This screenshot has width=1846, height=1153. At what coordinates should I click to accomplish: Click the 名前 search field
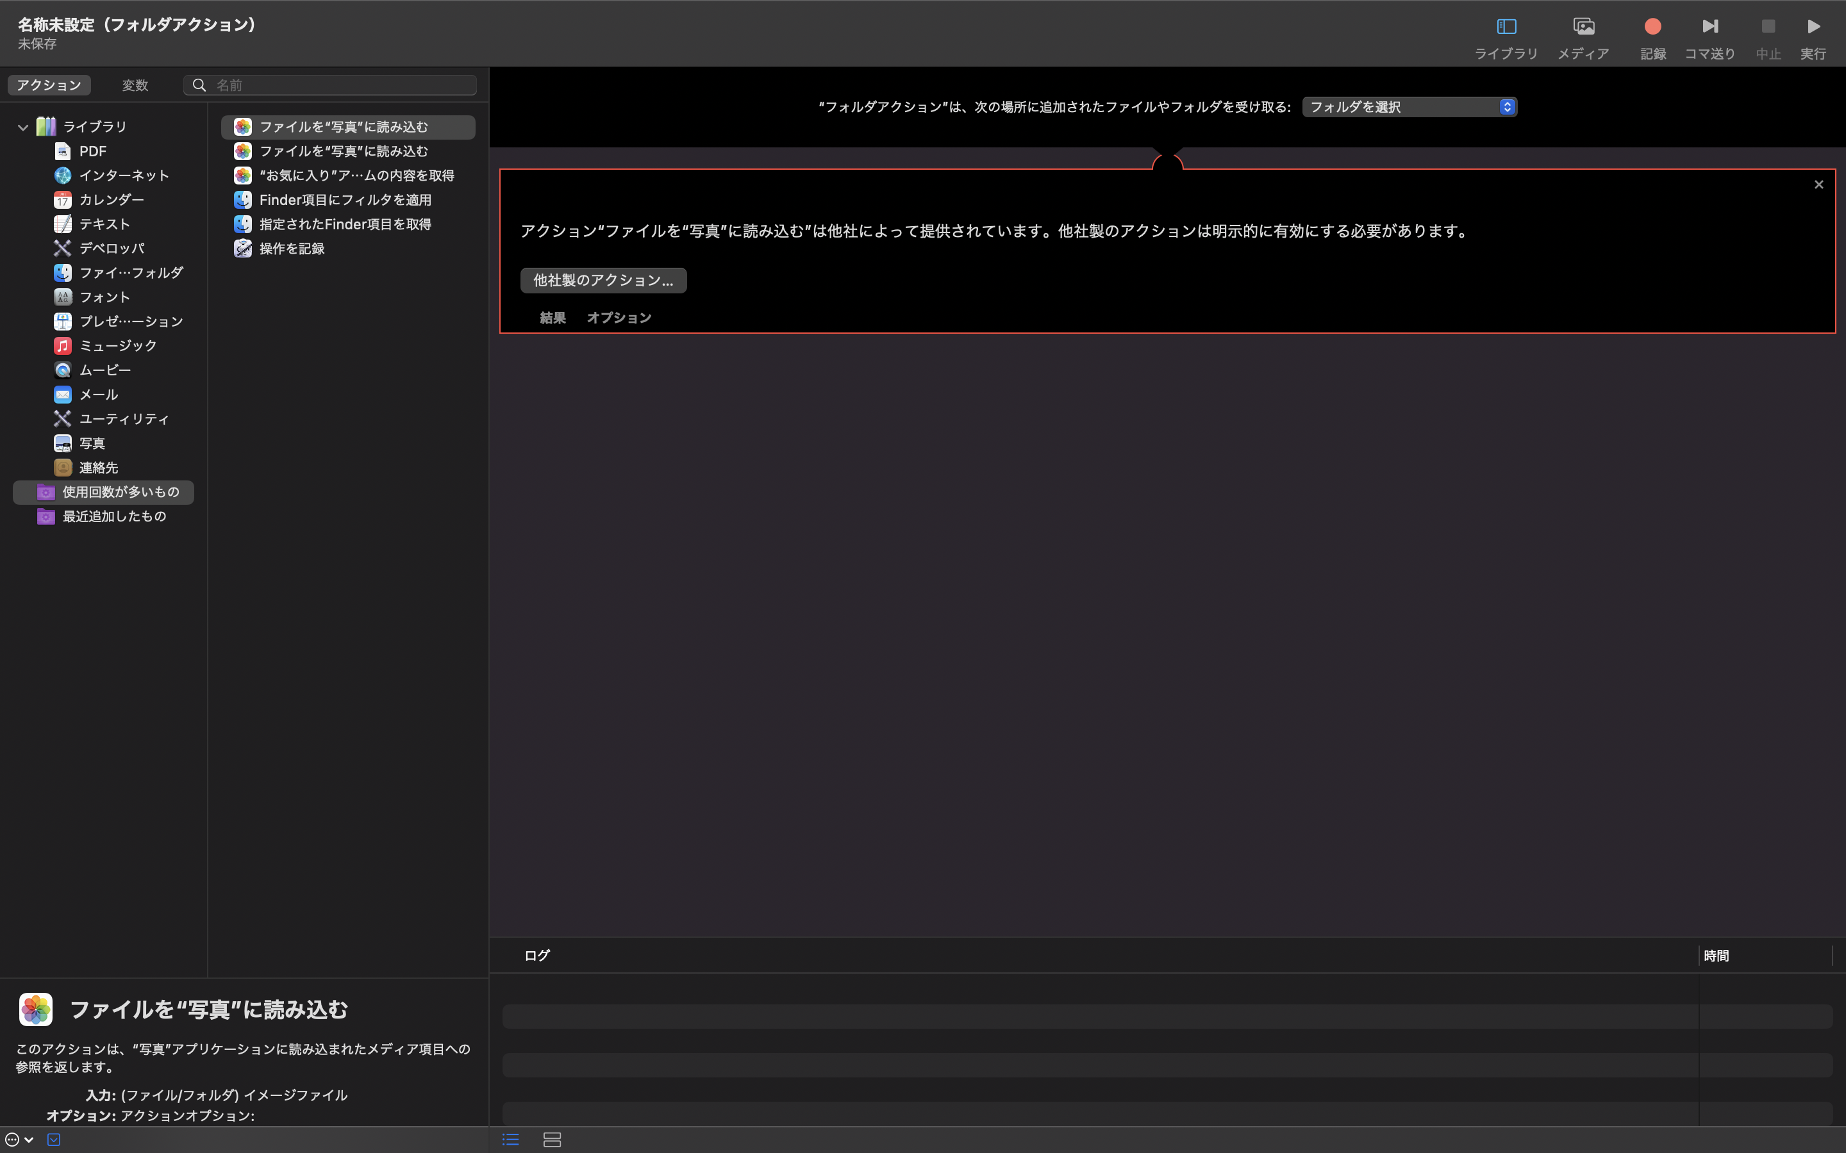[x=340, y=85]
